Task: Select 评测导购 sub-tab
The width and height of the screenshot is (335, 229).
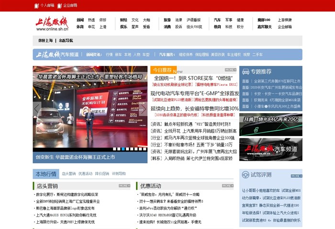Action: [x=119, y=174]
